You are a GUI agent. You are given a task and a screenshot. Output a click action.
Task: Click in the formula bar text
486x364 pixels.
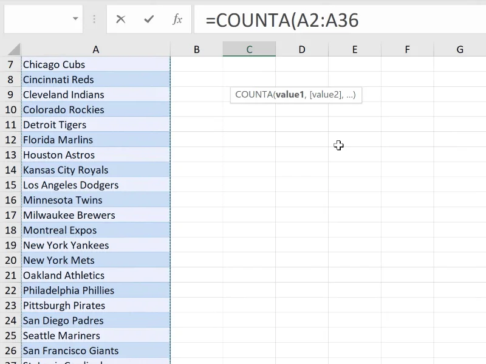click(282, 21)
